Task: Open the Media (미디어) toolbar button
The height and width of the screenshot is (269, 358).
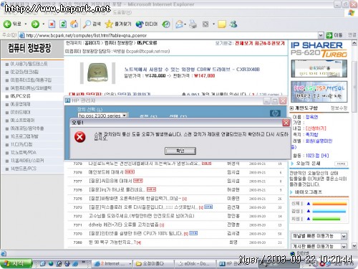Action: (x=147, y=24)
